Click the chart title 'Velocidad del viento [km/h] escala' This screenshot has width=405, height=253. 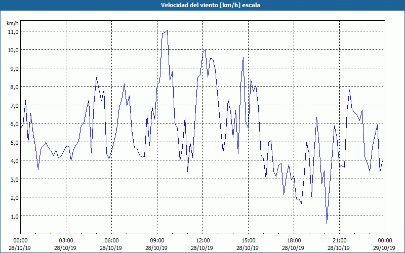pyautogui.click(x=210, y=5)
